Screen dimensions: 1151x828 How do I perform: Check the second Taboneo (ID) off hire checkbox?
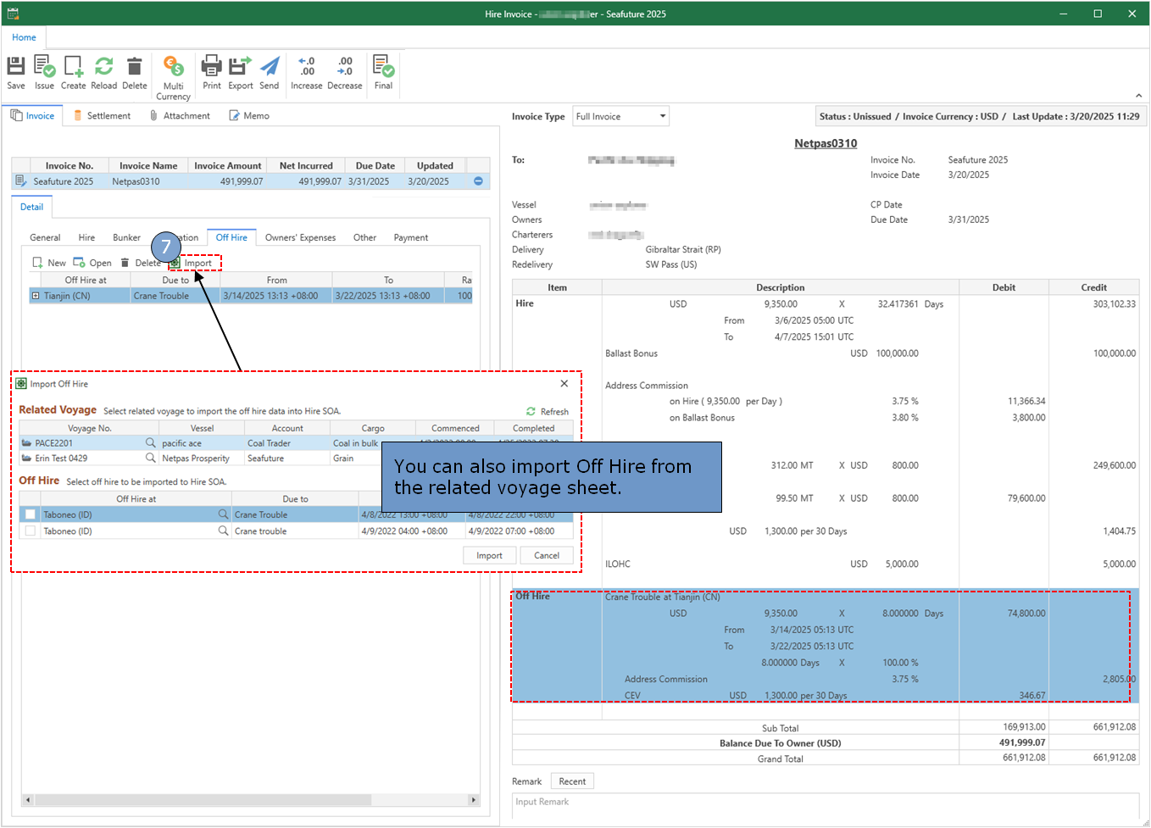pos(31,531)
